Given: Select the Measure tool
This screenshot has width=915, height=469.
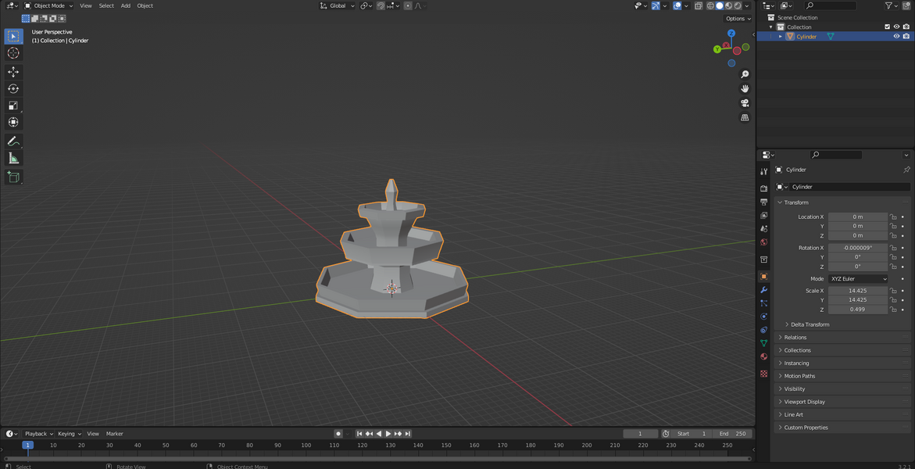Looking at the screenshot, I should pos(13,158).
